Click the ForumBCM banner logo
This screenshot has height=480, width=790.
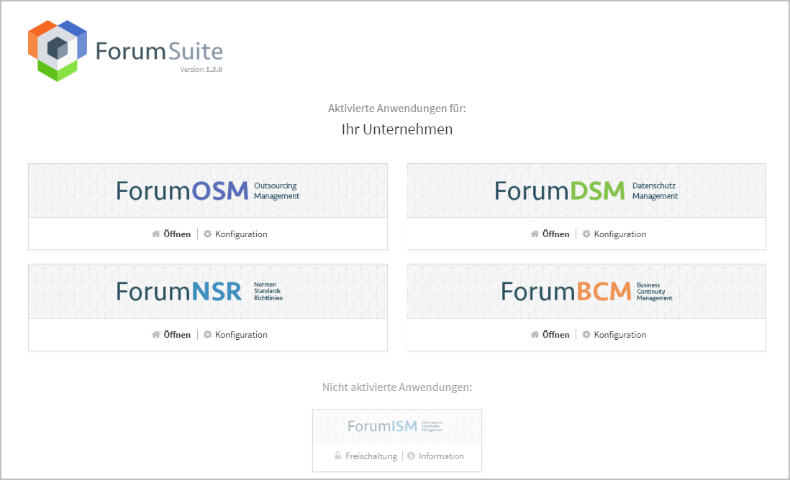[x=586, y=291]
